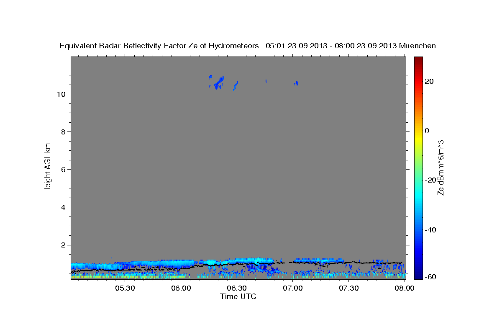Click the '20' colorbar tick label
The height and width of the screenshot is (335, 502).
pyautogui.click(x=429, y=81)
